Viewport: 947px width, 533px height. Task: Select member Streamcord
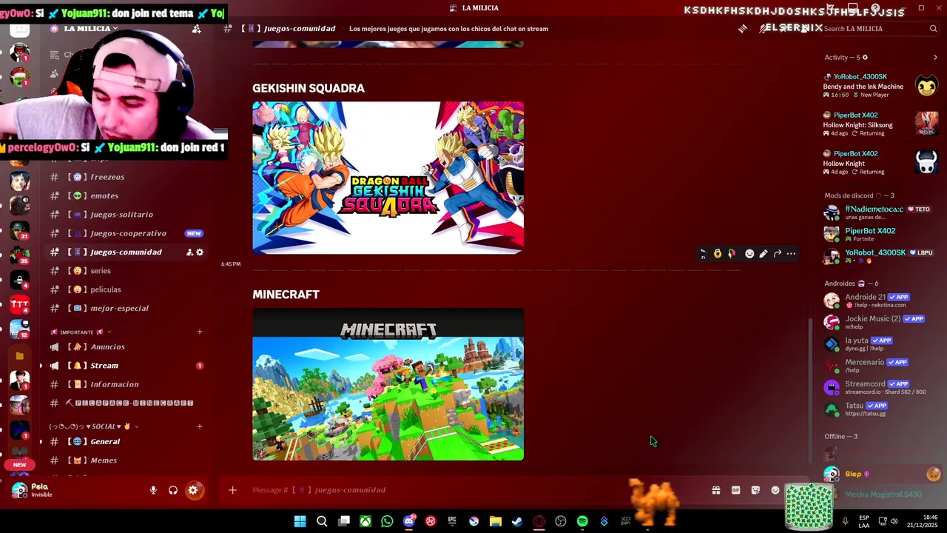[880, 387]
